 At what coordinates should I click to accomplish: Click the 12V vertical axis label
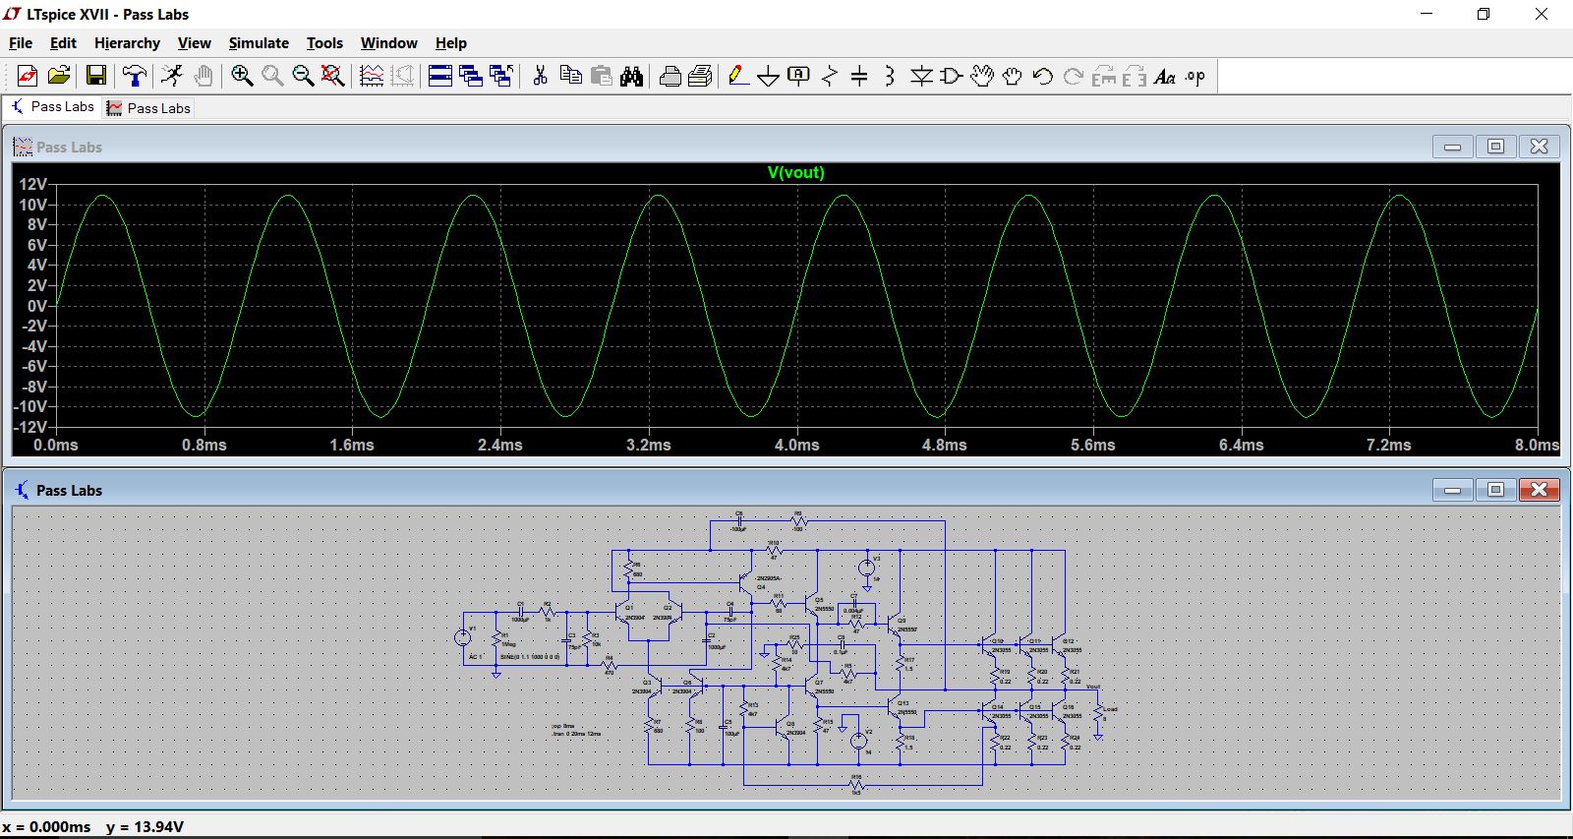coord(33,184)
